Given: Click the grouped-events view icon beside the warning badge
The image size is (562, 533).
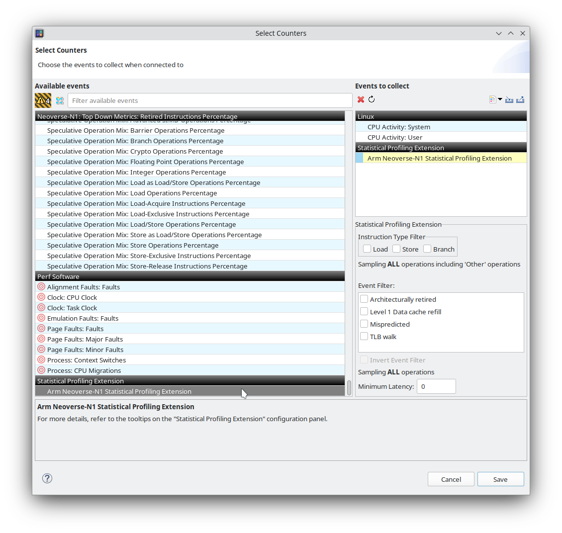Looking at the screenshot, I should coord(60,100).
